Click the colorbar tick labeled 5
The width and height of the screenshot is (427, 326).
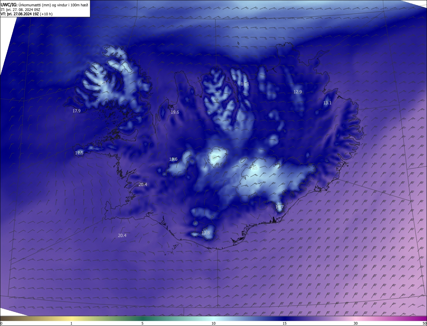[x=142, y=324]
